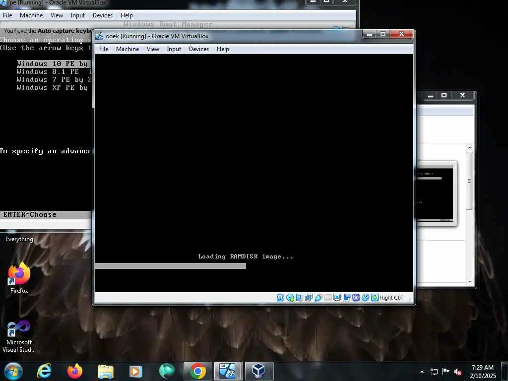
Task: Click the Right Ctrl host key label
Action: (391, 298)
